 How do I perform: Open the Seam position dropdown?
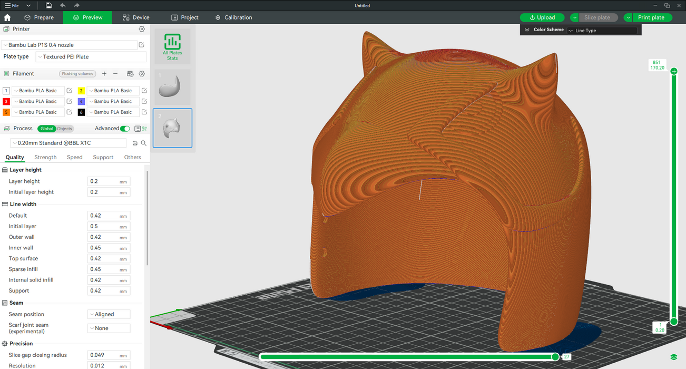click(x=109, y=314)
